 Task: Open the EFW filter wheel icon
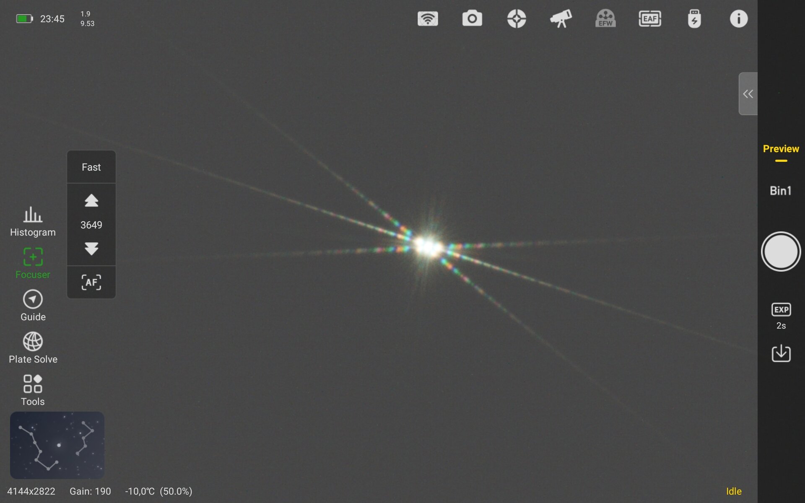coord(605,19)
